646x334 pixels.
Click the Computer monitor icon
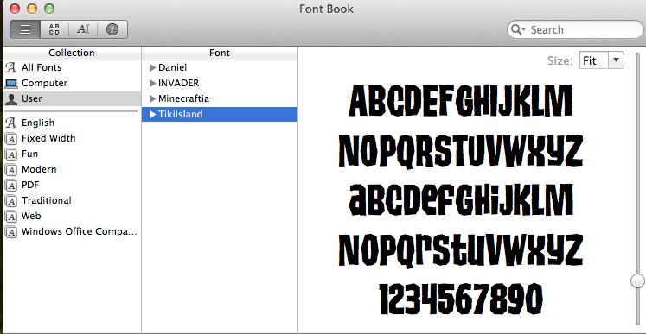(11, 84)
